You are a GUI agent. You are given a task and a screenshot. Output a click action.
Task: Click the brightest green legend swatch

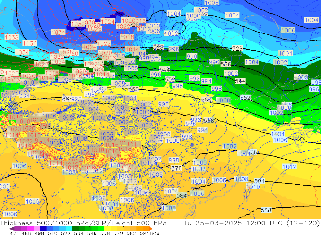pyautogui.click(x=101, y=229)
